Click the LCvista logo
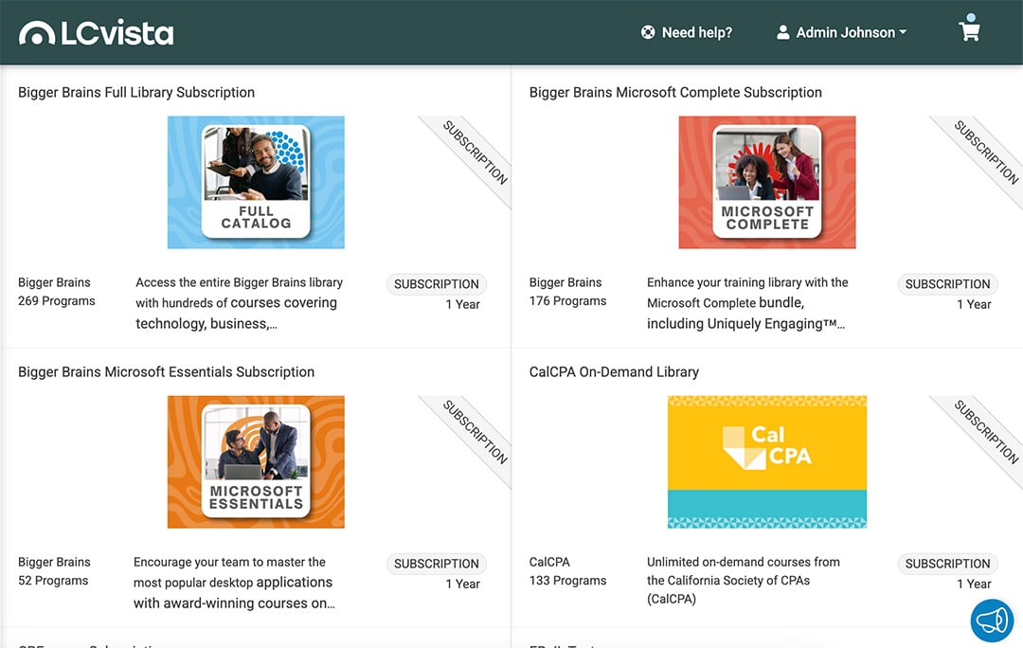The image size is (1023, 648). point(95,31)
